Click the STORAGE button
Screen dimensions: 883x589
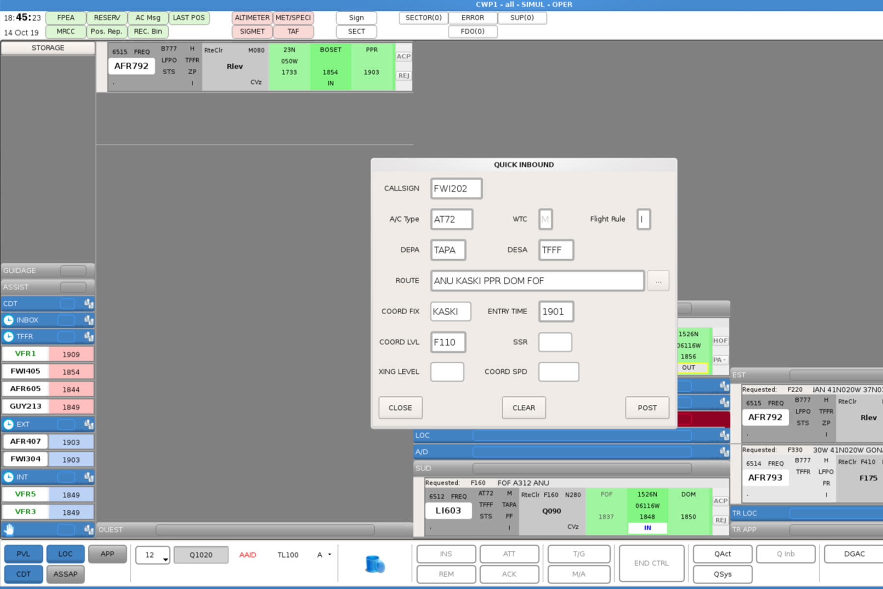[x=48, y=48]
